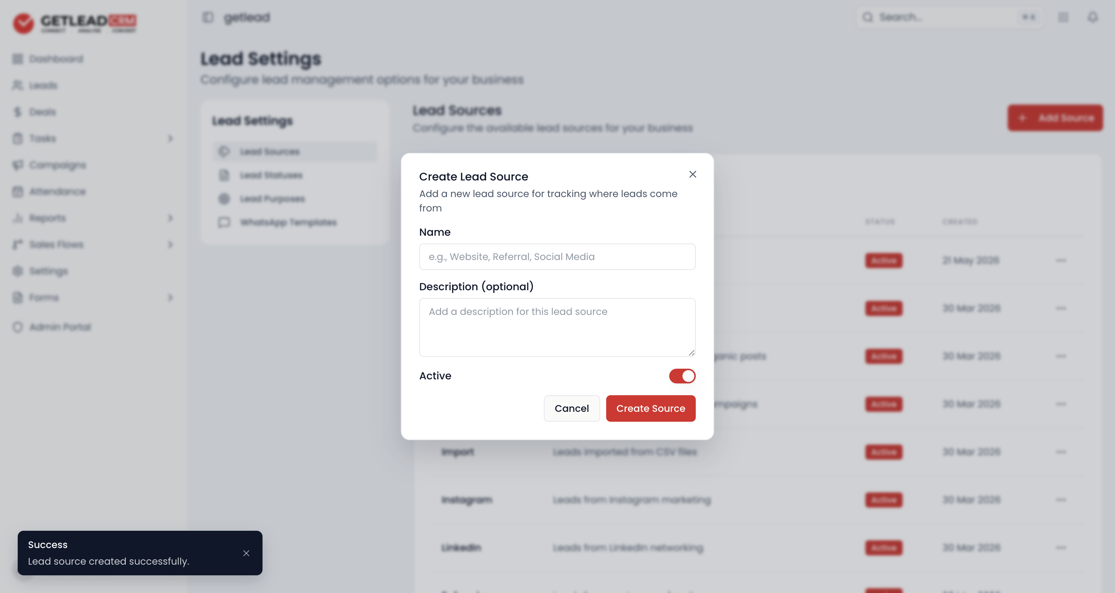Image resolution: width=1115 pixels, height=593 pixels.
Task: Open the Dashboard icon in sidebar
Action: (x=18, y=59)
